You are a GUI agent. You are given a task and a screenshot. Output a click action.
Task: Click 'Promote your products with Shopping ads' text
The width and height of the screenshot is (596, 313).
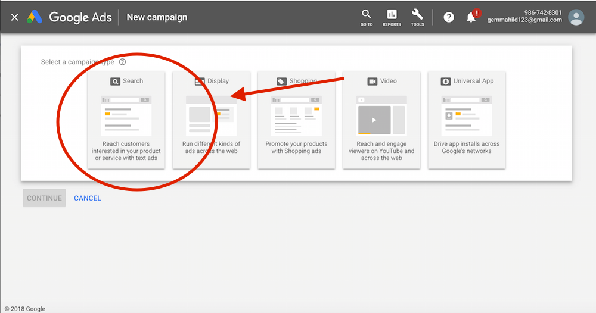(296, 147)
